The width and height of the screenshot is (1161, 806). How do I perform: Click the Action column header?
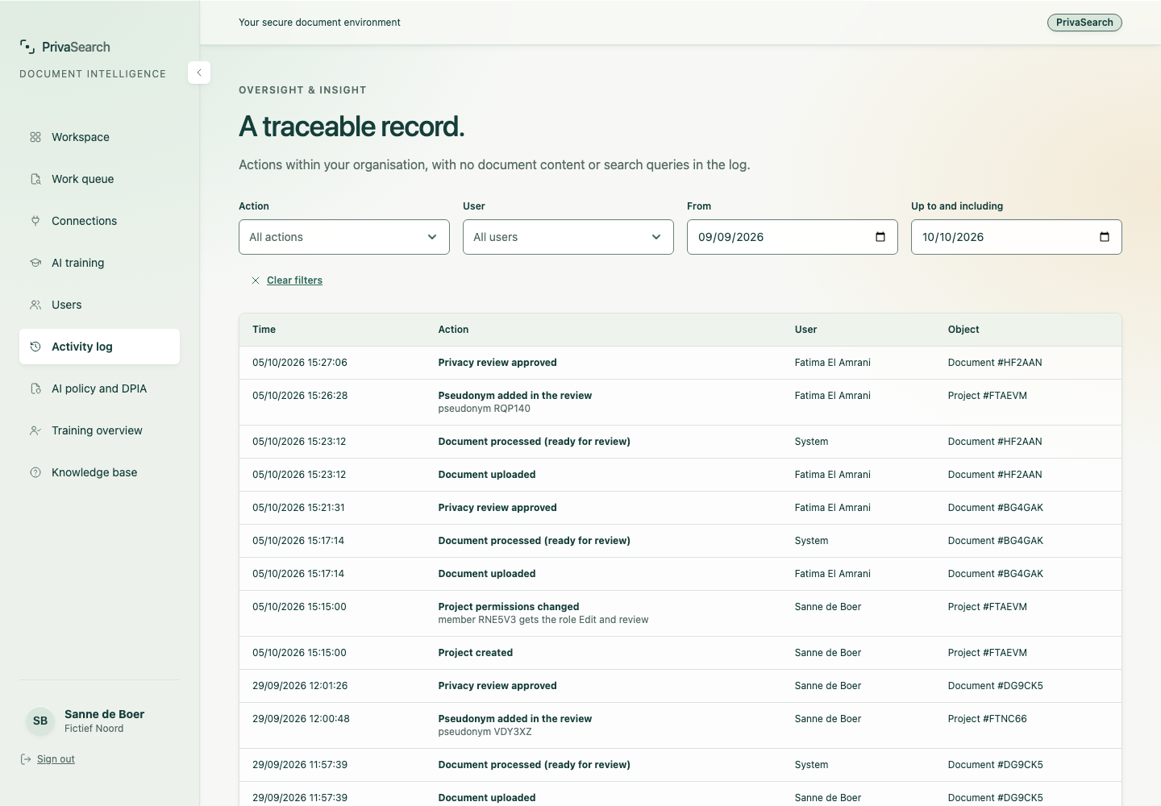(453, 330)
